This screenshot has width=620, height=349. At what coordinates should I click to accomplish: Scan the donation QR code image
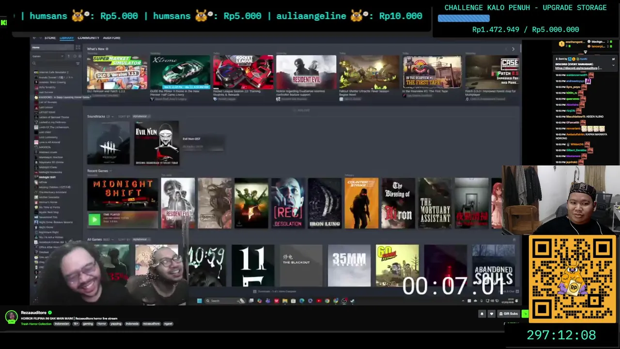[x=572, y=279]
